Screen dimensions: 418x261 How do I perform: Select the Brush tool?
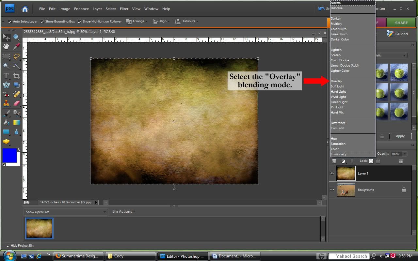pos(6,113)
